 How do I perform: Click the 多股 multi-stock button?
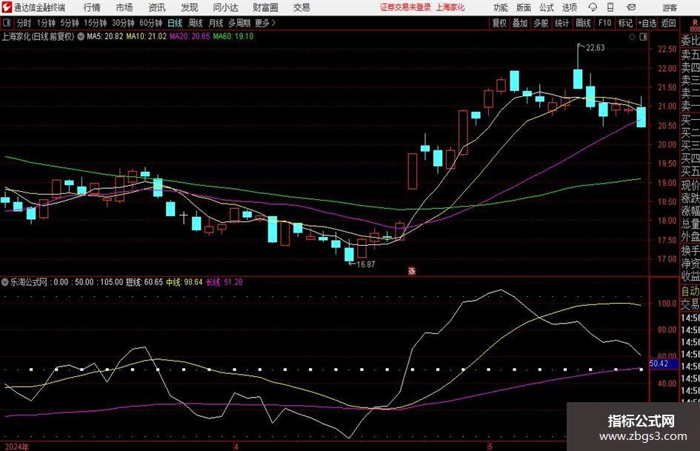pyautogui.click(x=541, y=23)
